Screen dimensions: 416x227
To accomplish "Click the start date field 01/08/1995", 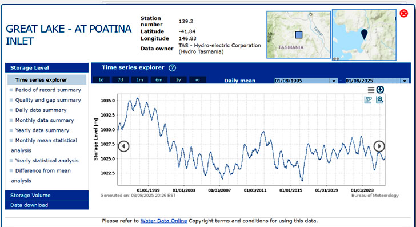I will [x=302, y=81].
